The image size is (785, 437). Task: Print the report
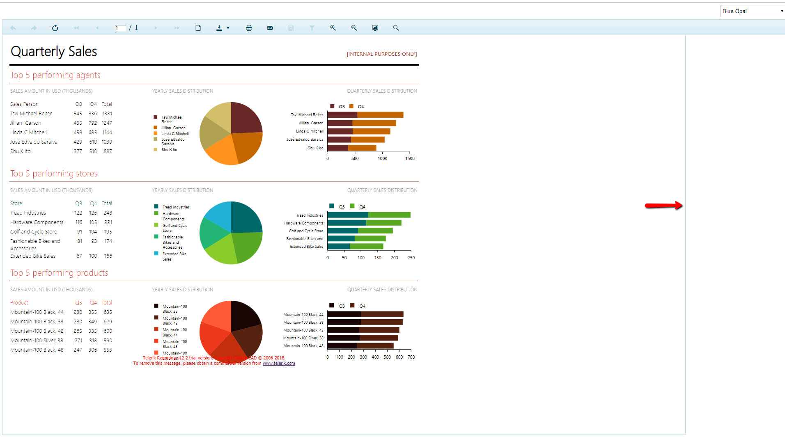pyautogui.click(x=249, y=28)
